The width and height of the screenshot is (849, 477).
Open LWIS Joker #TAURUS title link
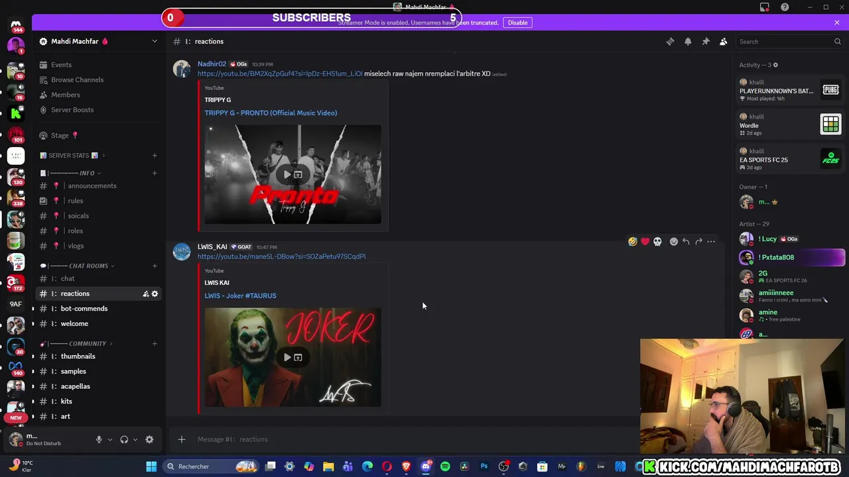[x=240, y=295]
